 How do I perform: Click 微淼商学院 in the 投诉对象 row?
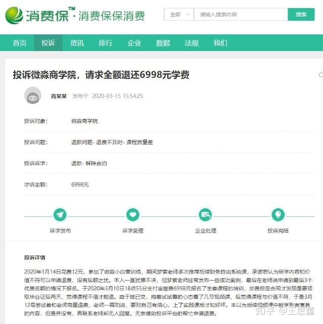coord(84,121)
